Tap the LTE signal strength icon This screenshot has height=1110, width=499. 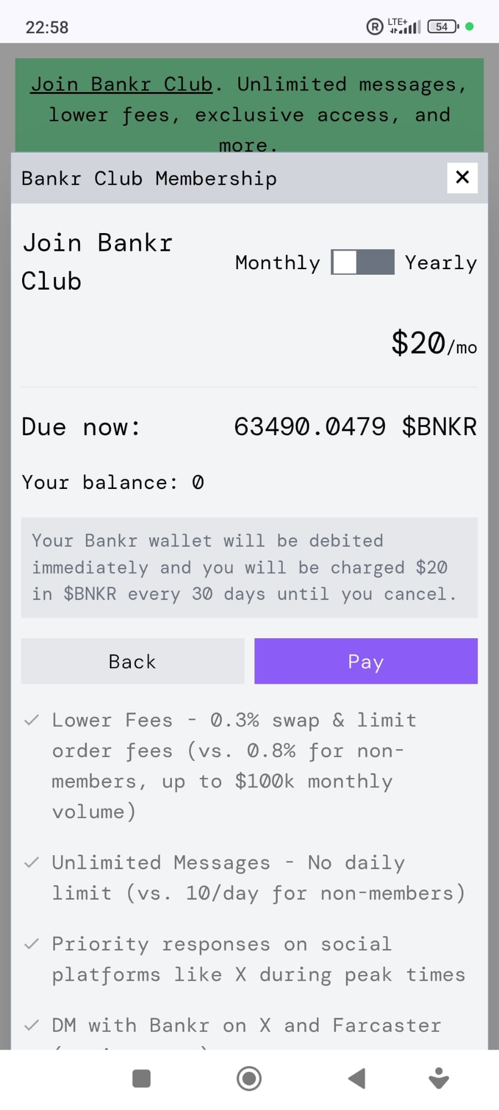click(405, 26)
